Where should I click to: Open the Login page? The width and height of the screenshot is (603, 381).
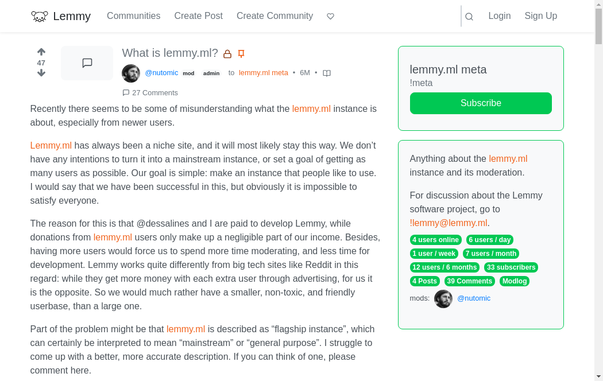click(499, 16)
